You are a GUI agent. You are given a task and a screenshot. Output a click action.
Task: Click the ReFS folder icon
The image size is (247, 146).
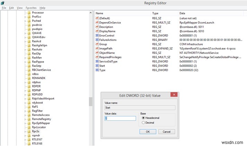(x=29, y=106)
